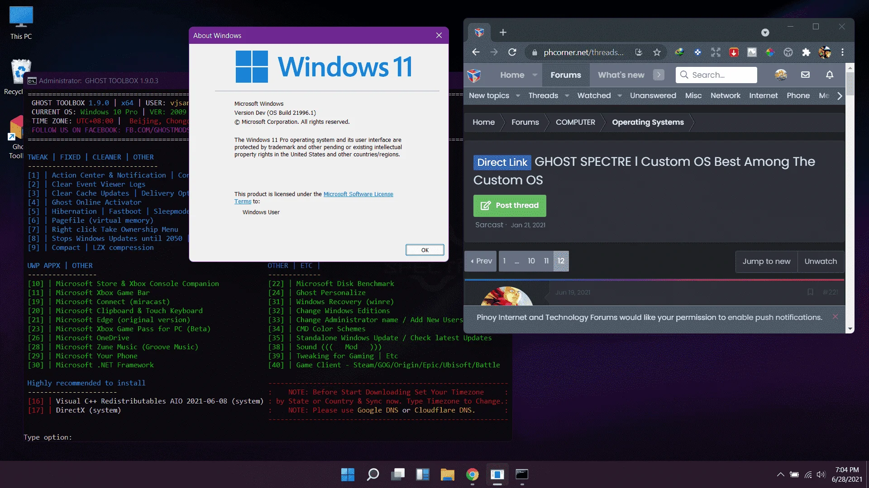Open forum alerts bell icon

click(x=830, y=75)
